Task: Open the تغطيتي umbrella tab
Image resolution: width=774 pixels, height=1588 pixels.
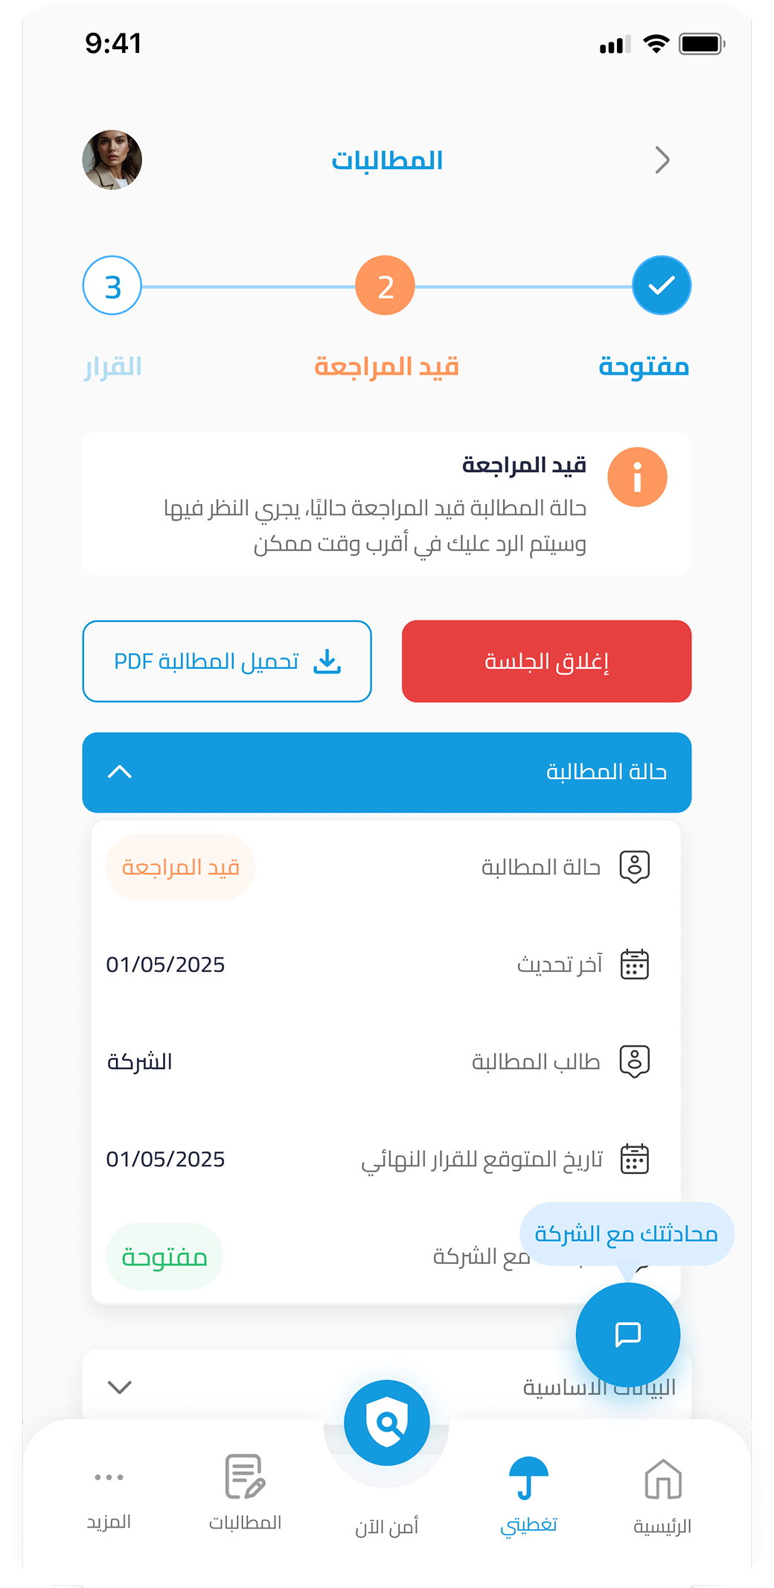Action: pyautogui.click(x=528, y=1496)
